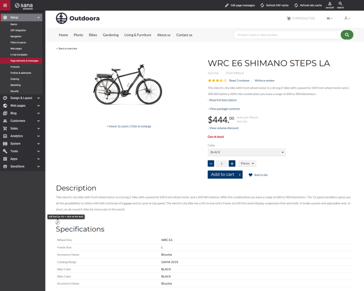Open the shopping cart products icon
This screenshot has width=364, height=291.
click(x=288, y=18)
